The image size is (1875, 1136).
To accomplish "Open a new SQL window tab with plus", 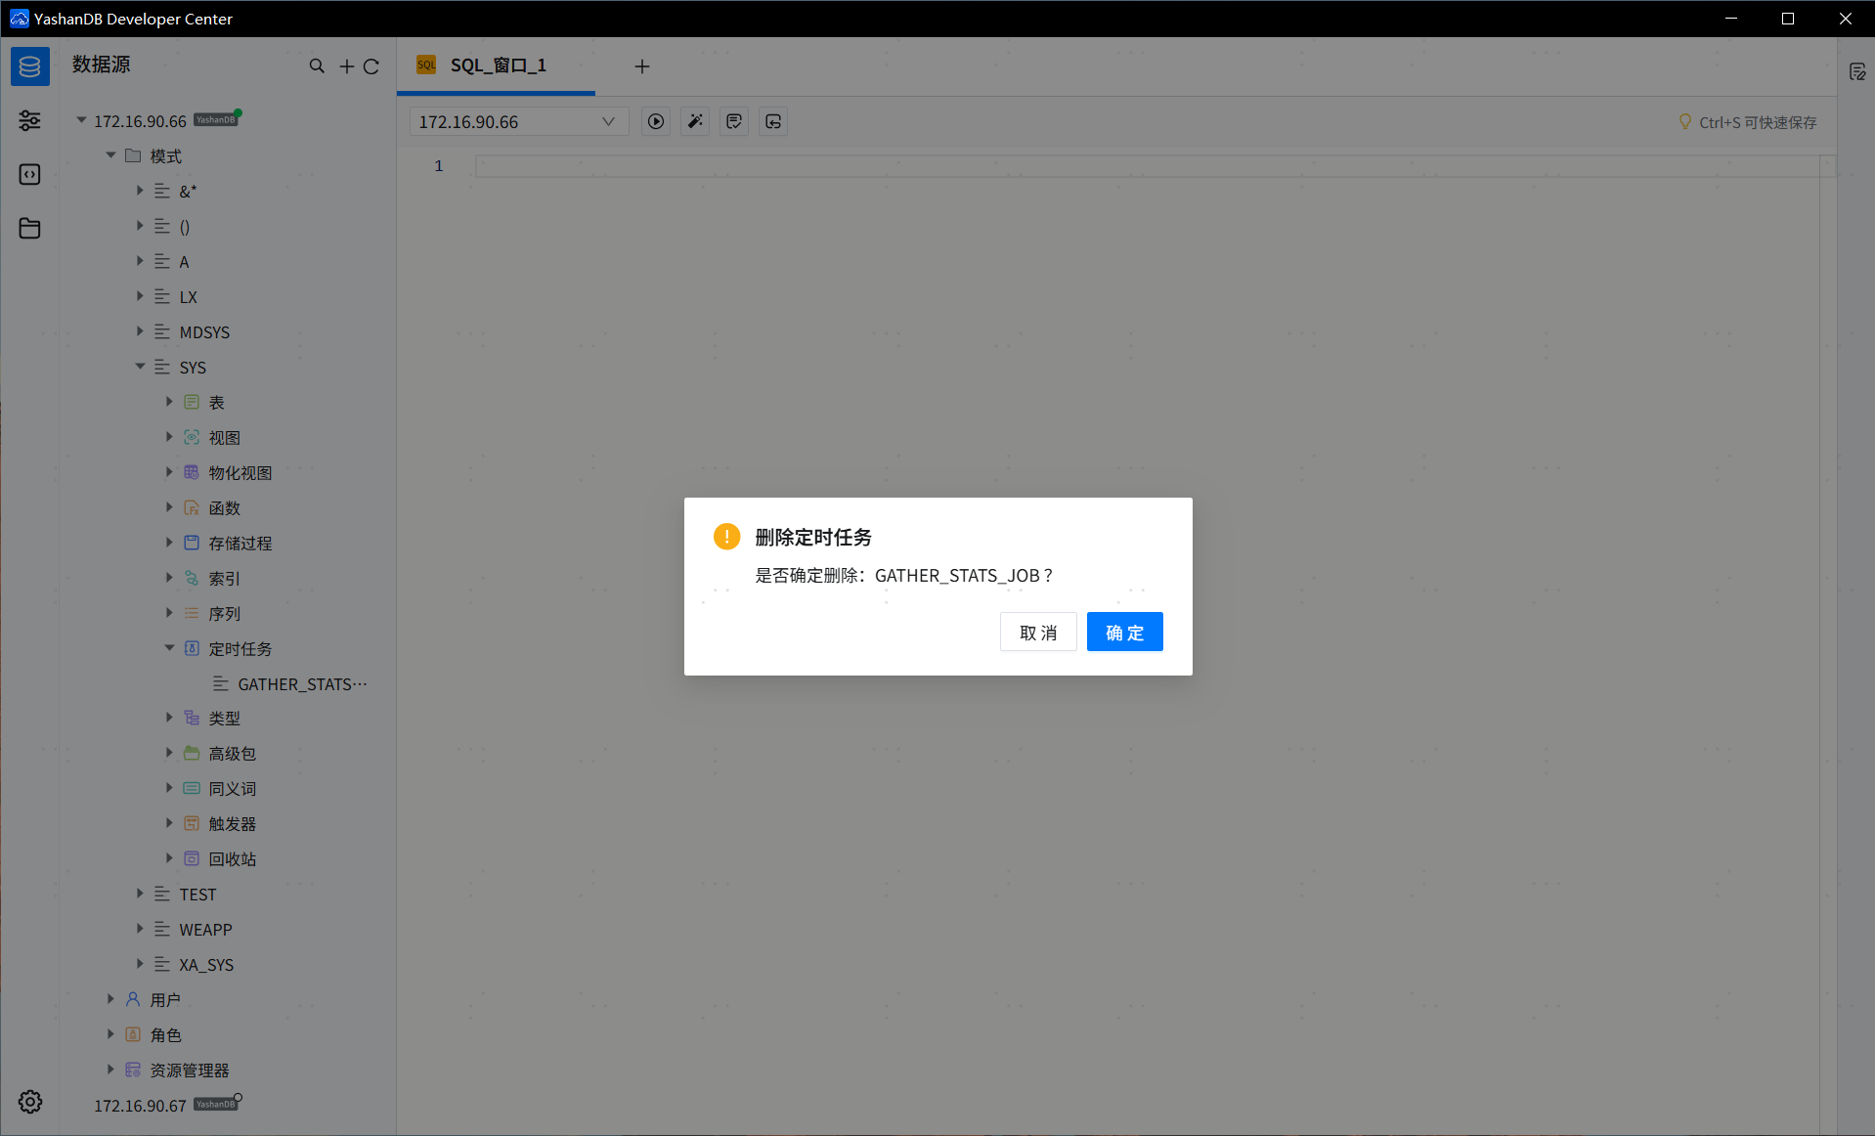I will 642,66.
